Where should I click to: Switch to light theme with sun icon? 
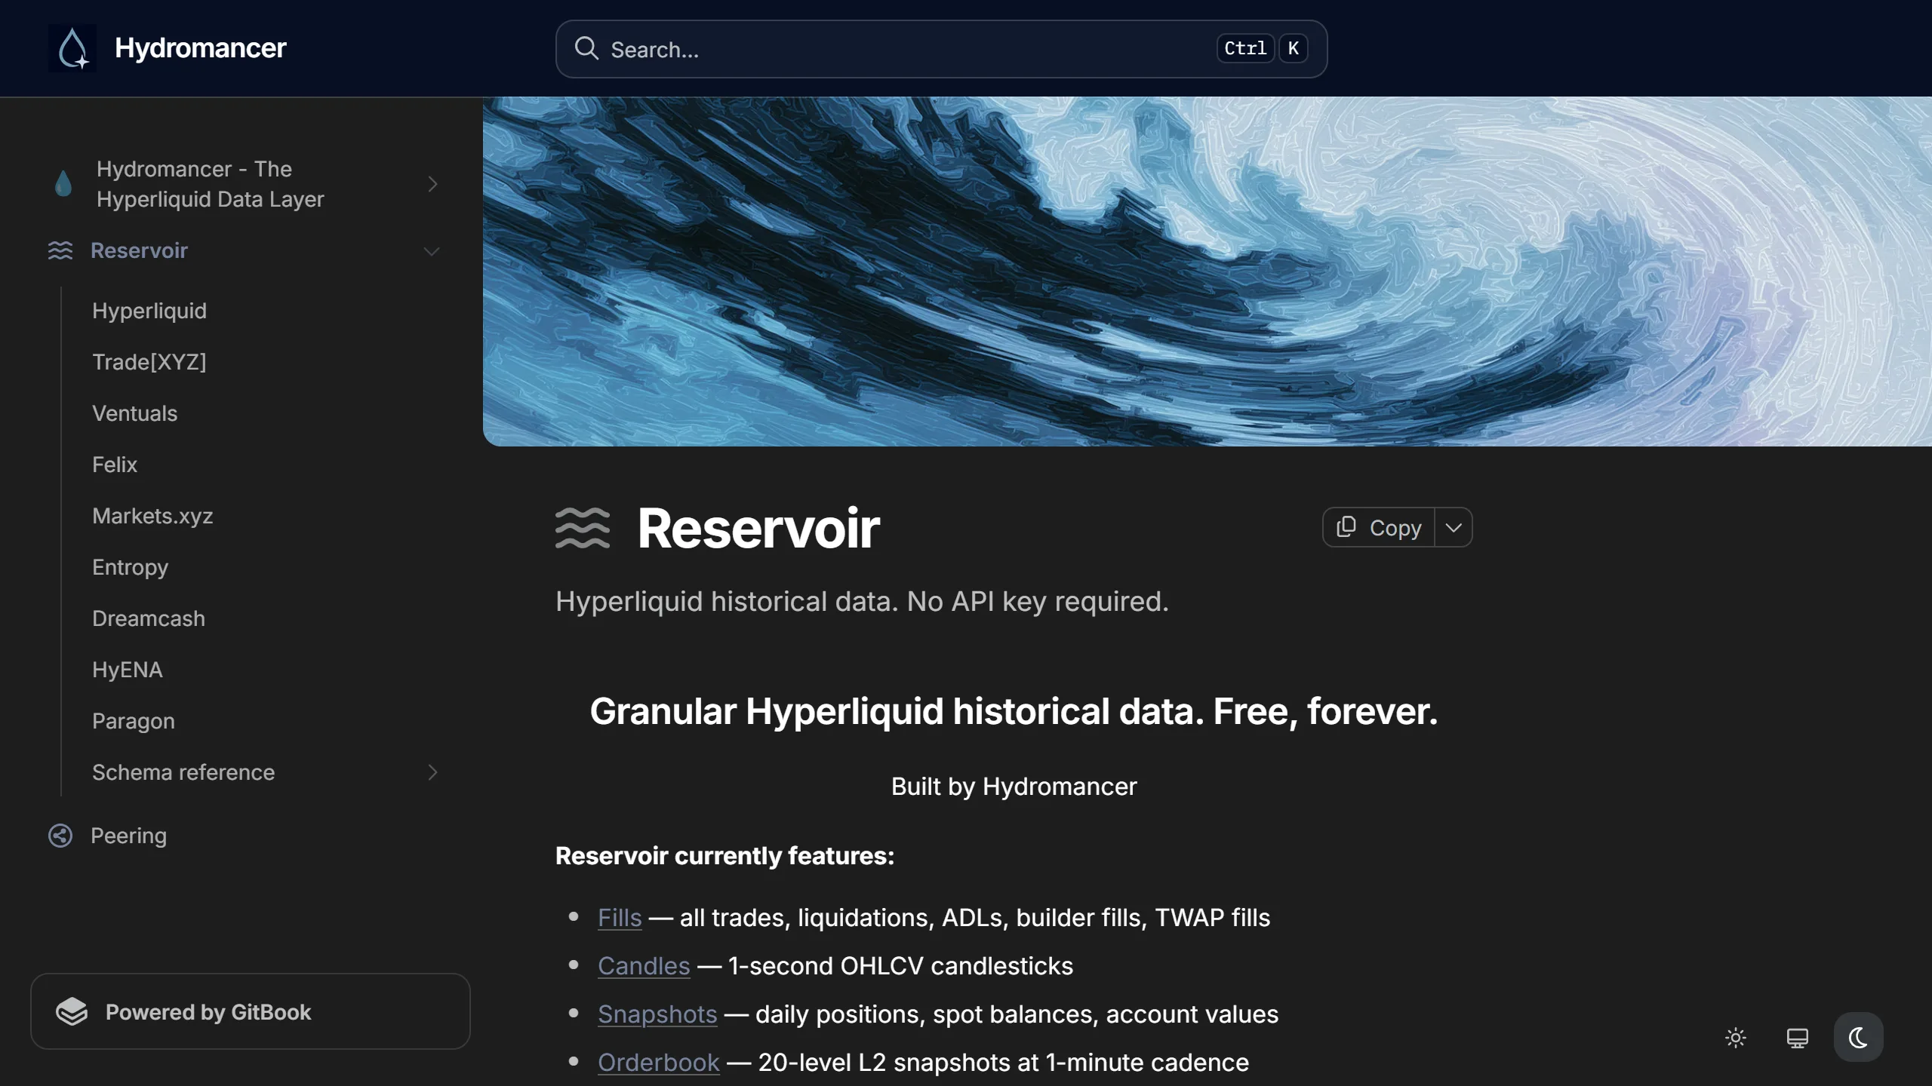pos(1736,1038)
